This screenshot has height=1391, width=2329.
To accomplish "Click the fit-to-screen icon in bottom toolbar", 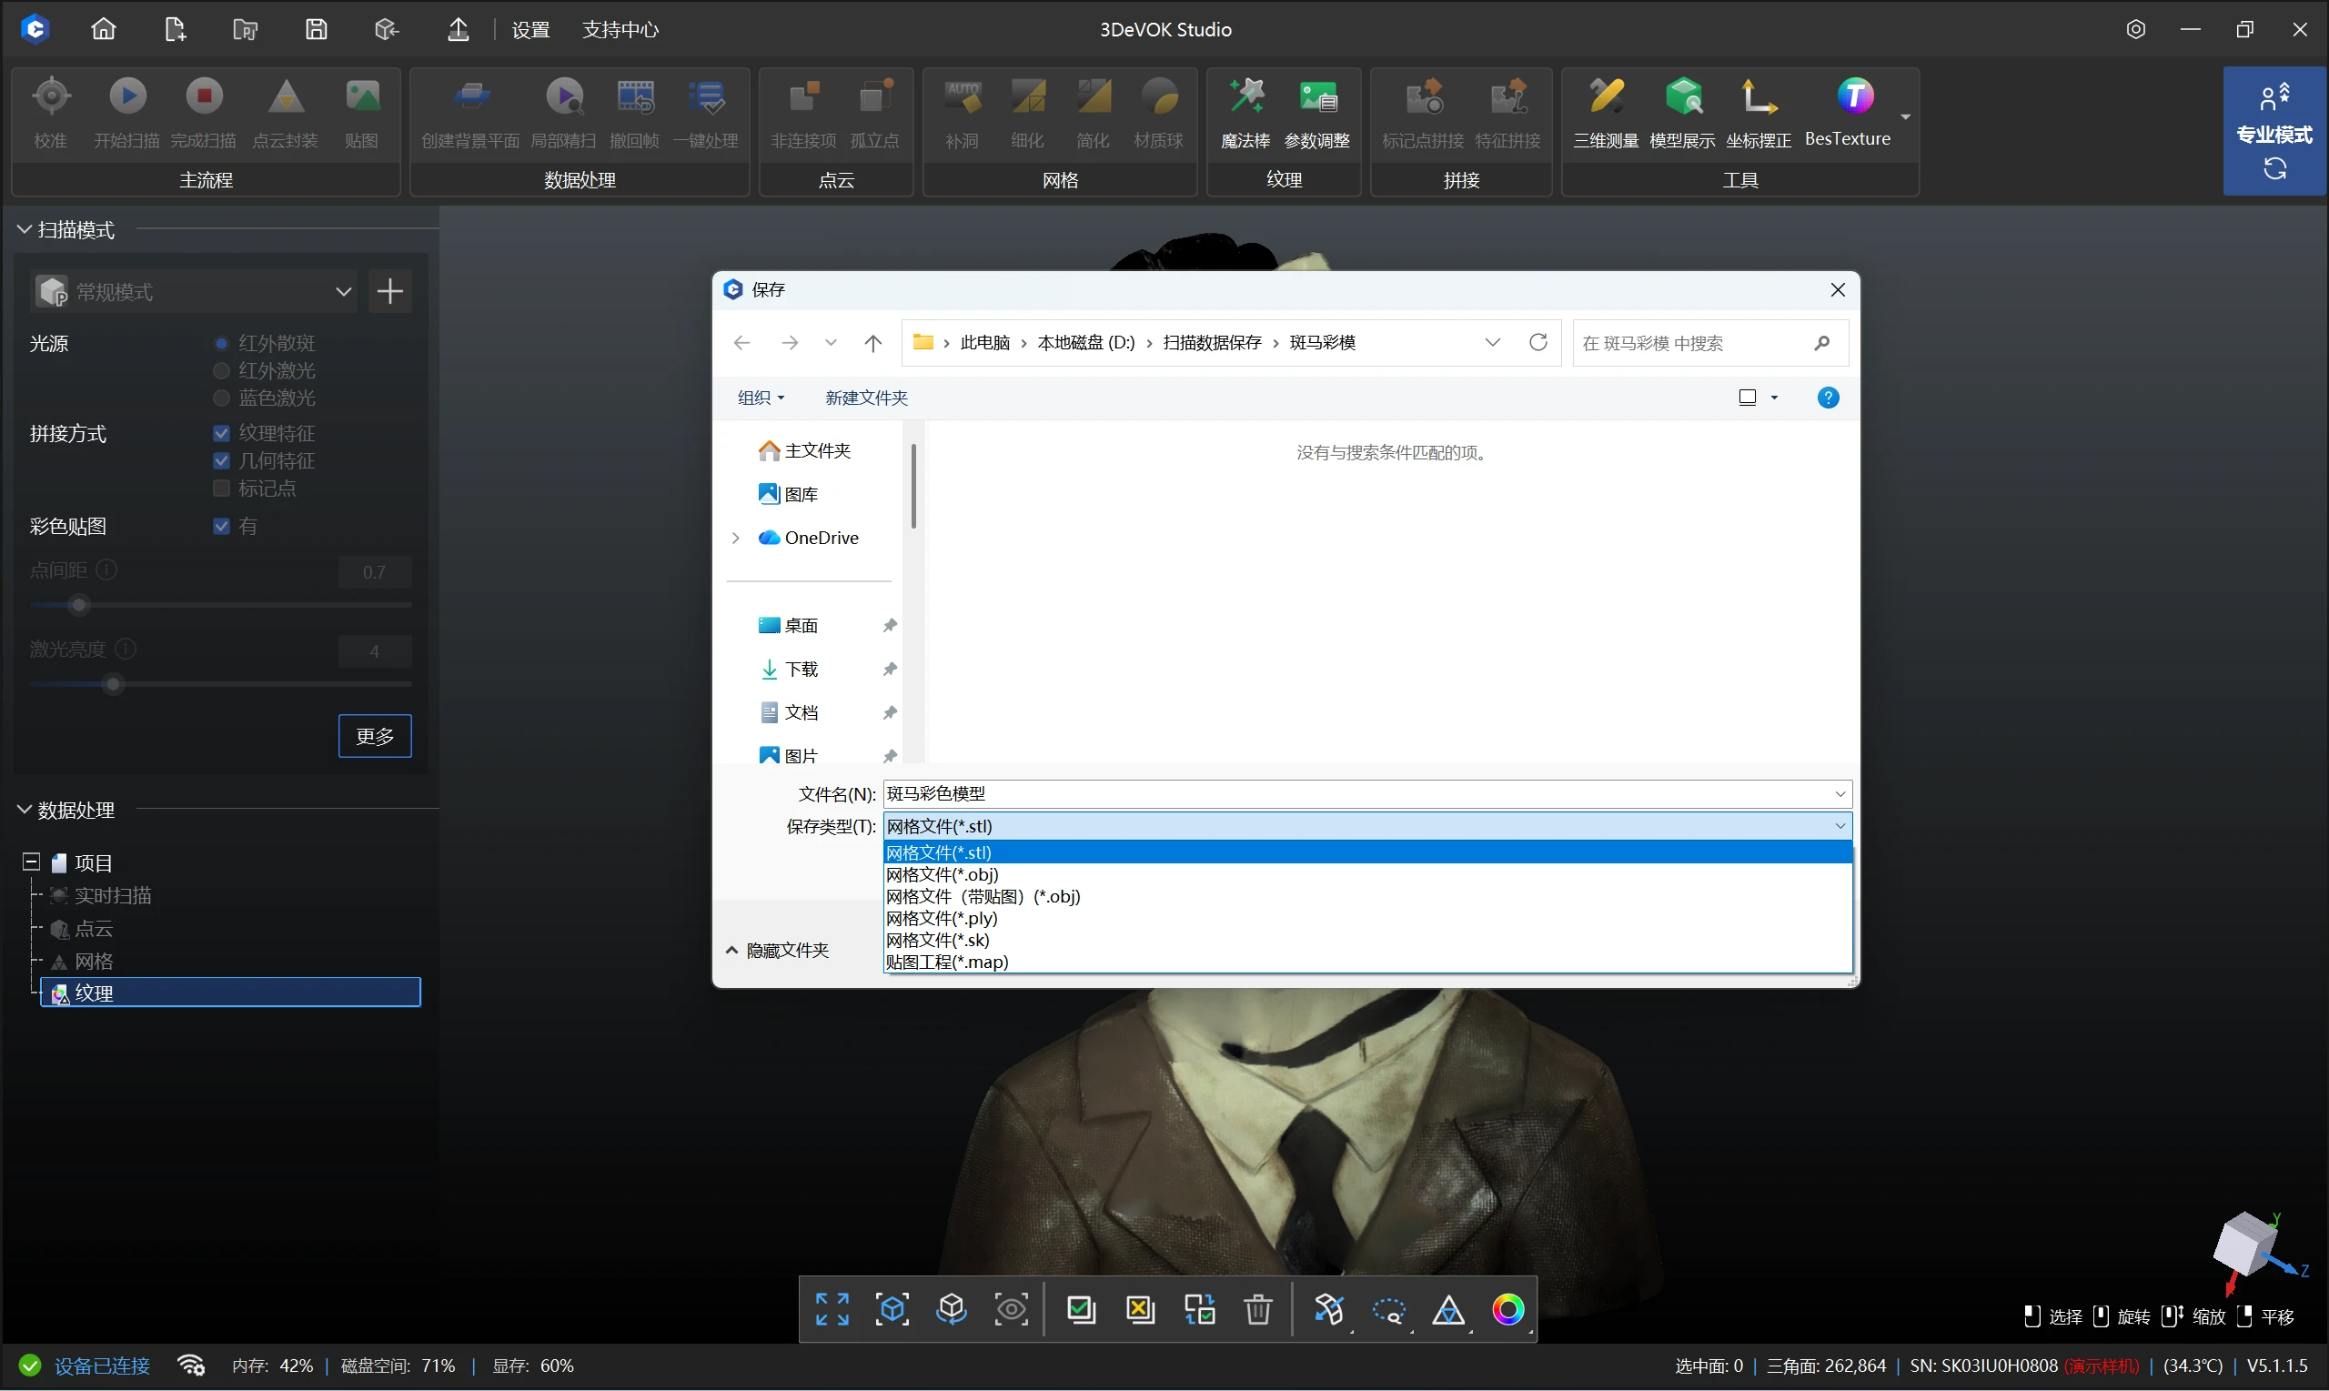I will [832, 1309].
